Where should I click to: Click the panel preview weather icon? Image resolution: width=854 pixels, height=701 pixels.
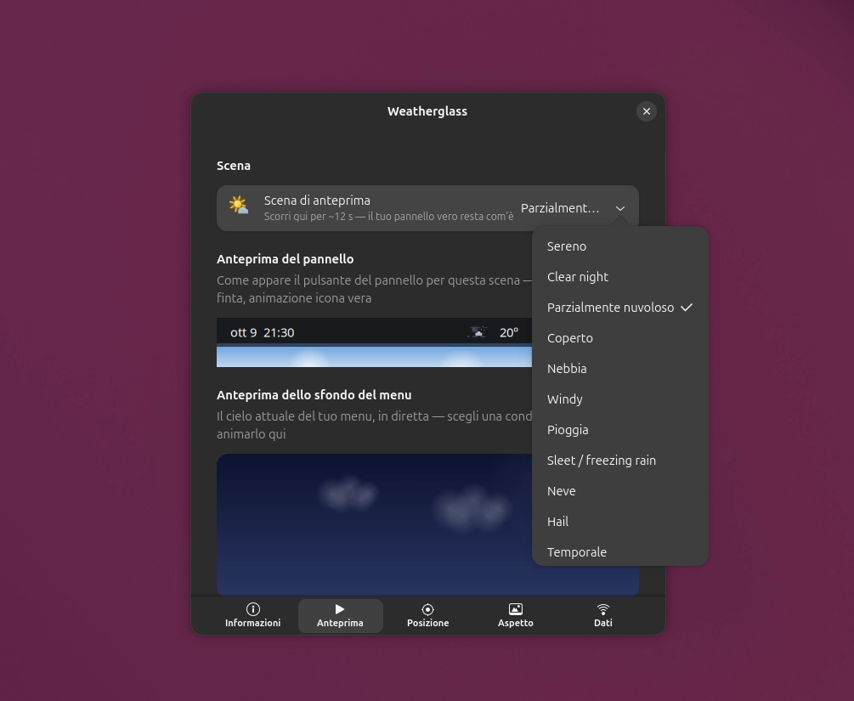pos(478,332)
